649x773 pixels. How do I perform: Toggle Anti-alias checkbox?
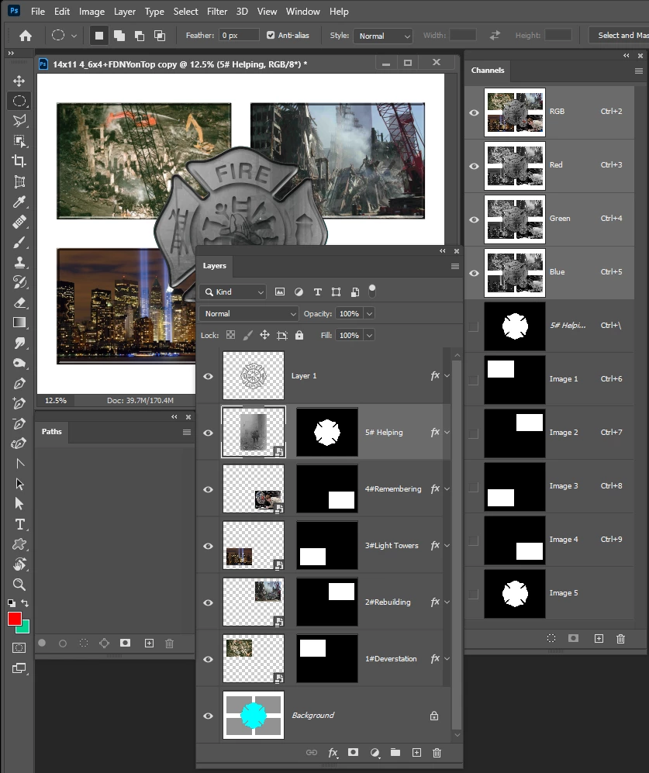(271, 35)
